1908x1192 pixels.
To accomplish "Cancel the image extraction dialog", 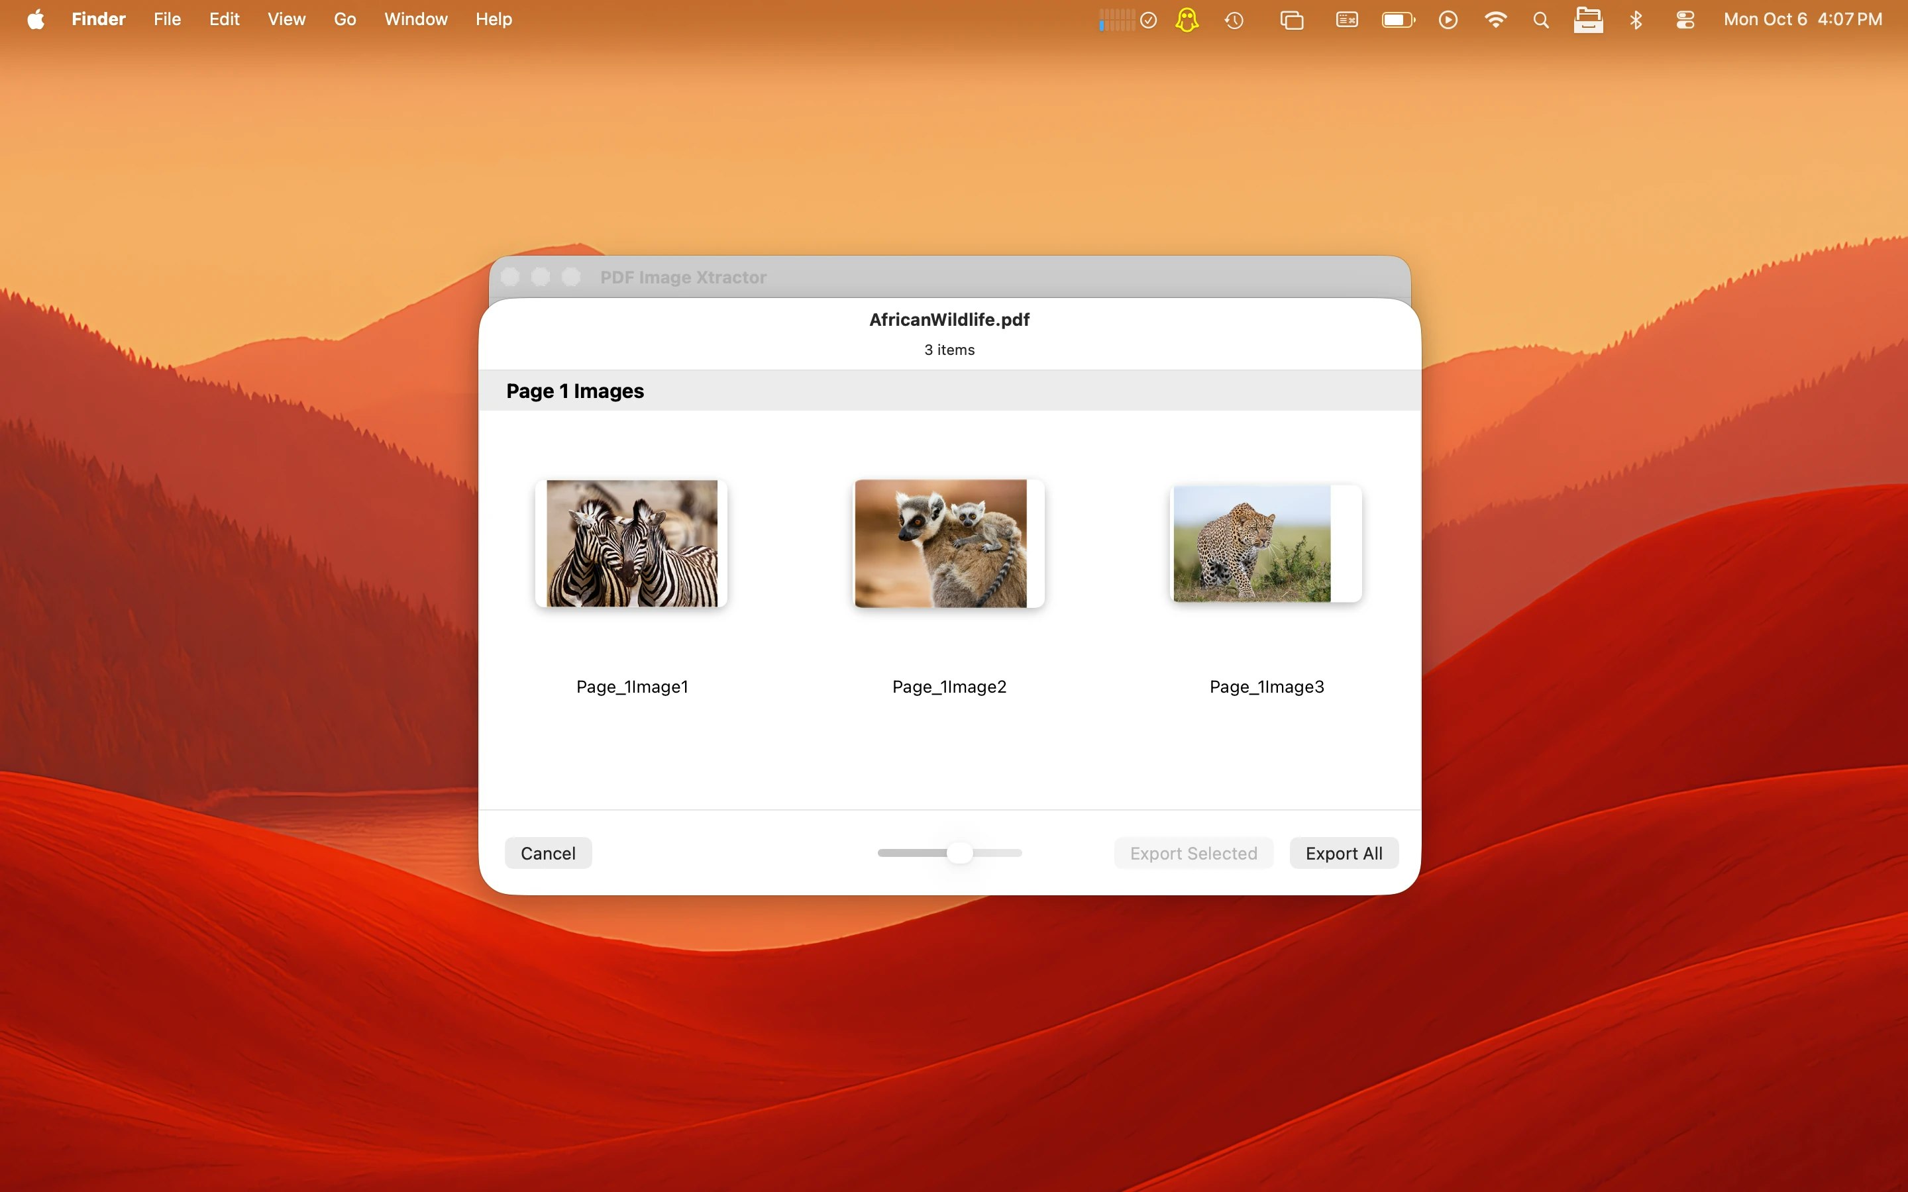I will [548, 853].
